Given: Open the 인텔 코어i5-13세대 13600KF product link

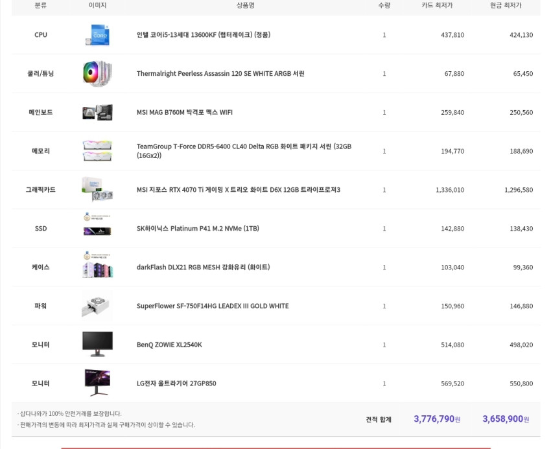Looking at the screenshot, I should tap(204, 35).
